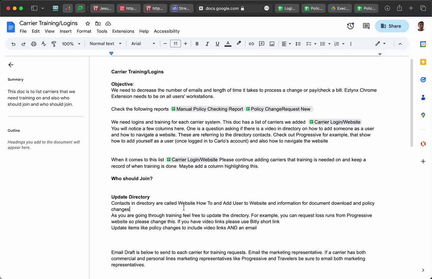
Task: Open the Tools menu
Action: click(102, 31)
